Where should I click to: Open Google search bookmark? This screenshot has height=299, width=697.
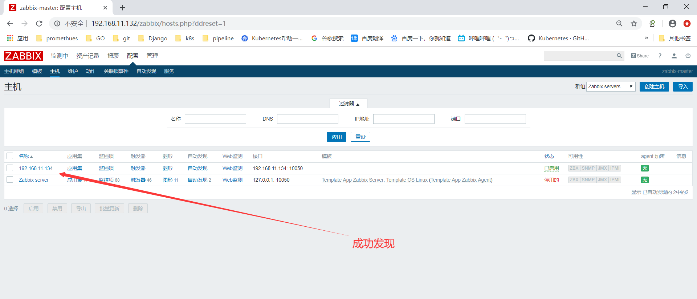coord(327,38)
